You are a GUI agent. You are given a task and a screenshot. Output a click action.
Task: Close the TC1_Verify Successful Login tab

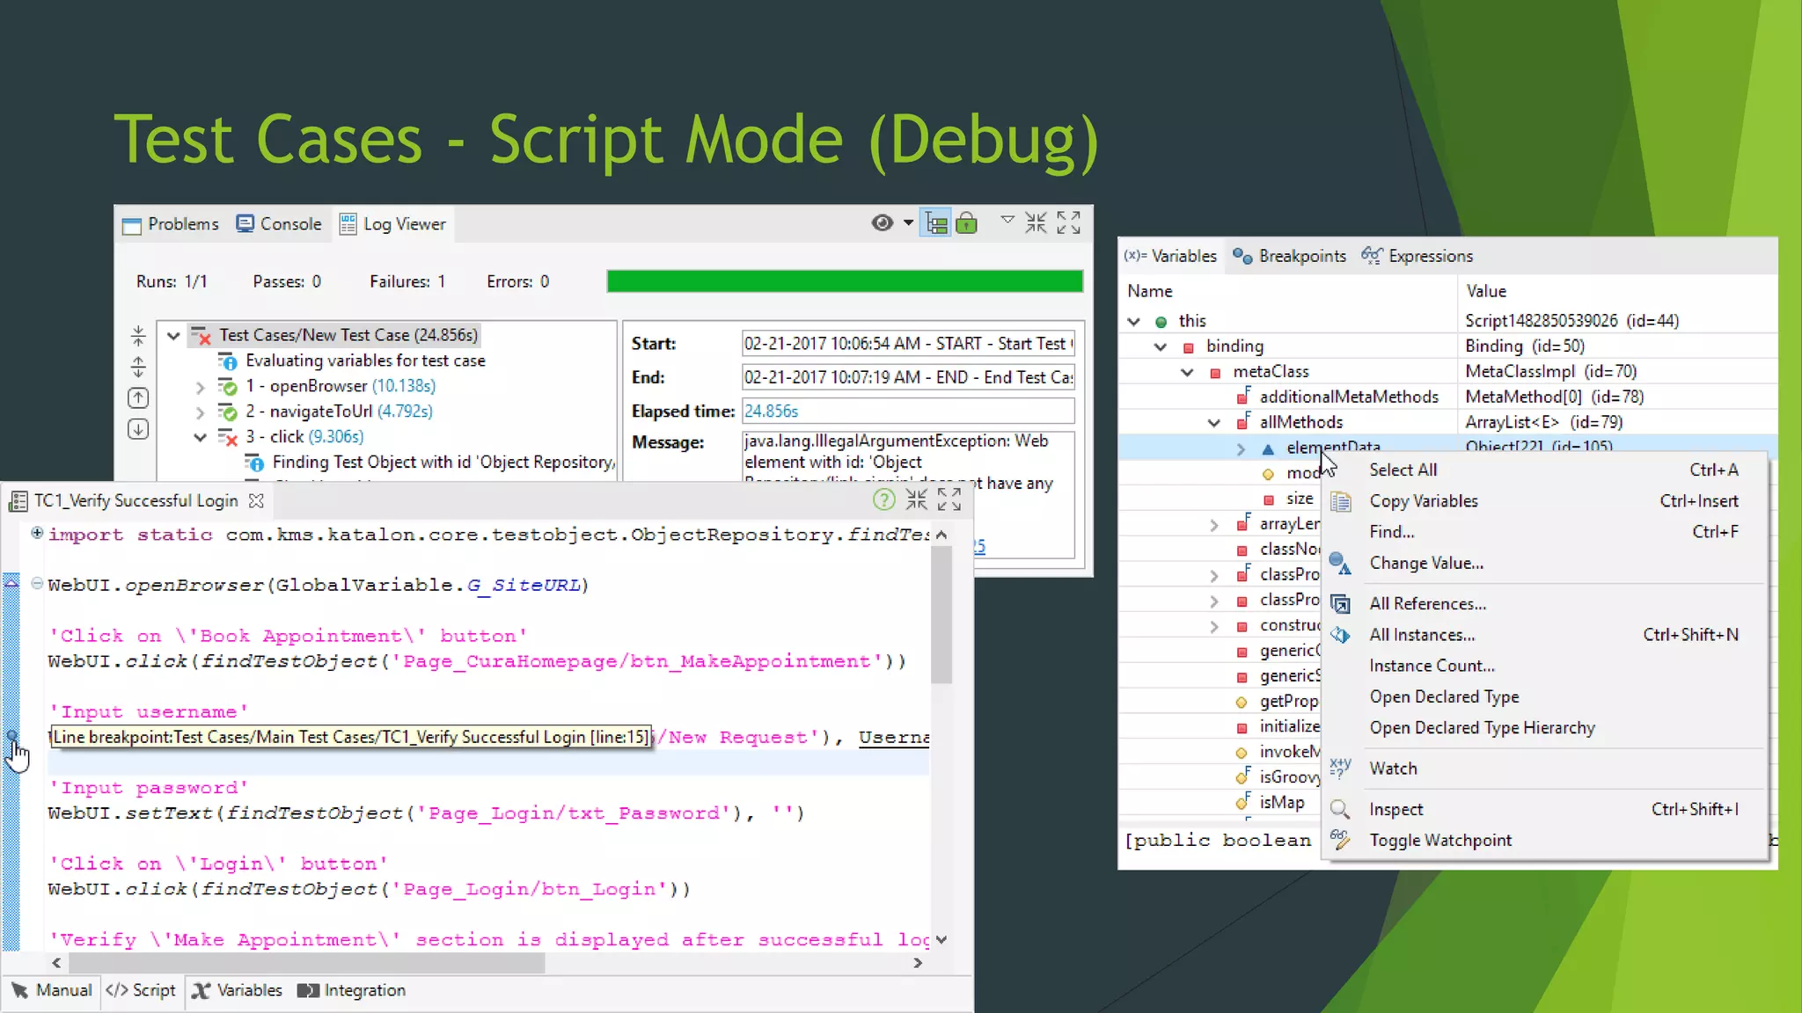[256, 500]
